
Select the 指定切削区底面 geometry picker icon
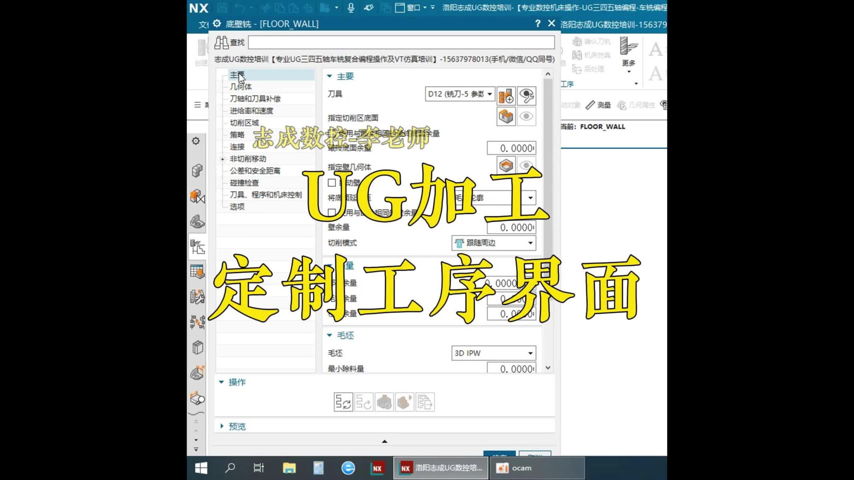(506, 116)
